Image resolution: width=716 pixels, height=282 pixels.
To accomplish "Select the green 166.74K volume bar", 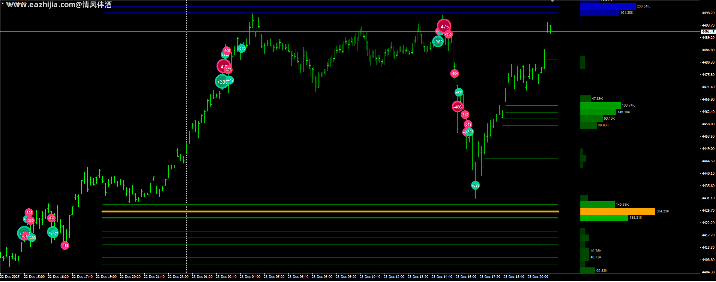I will pos(601,105).
